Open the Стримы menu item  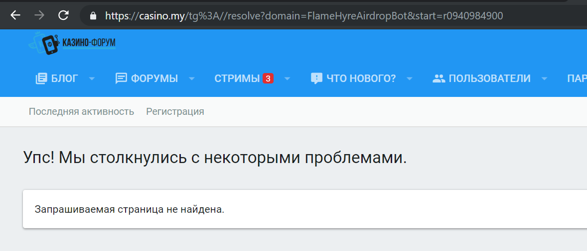click(x=237, y=79)
